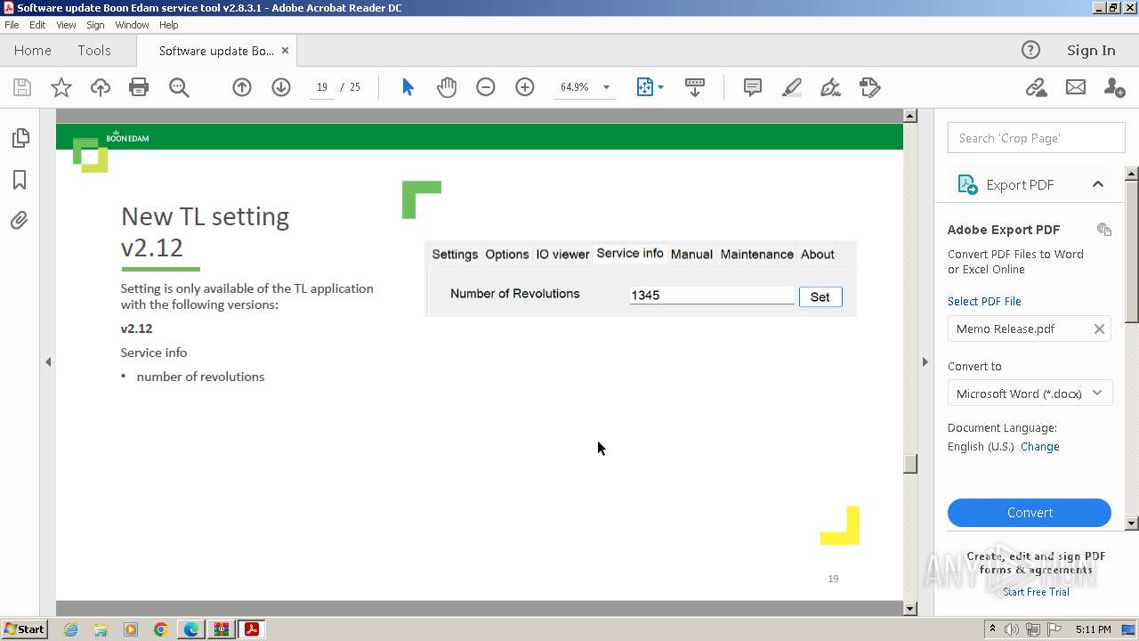This screenshot has height=641, width=1139.
Task: Share a link to the file
Action: coord(1036,87)
